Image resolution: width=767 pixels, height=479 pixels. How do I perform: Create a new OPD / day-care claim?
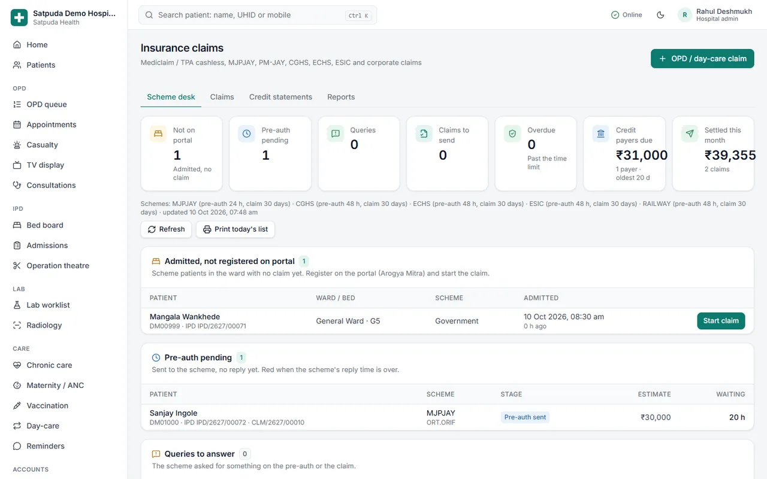(x=702, y=59)
